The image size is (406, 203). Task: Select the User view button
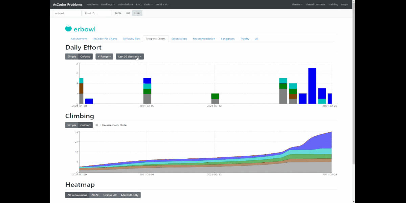[x=137, y=13]
